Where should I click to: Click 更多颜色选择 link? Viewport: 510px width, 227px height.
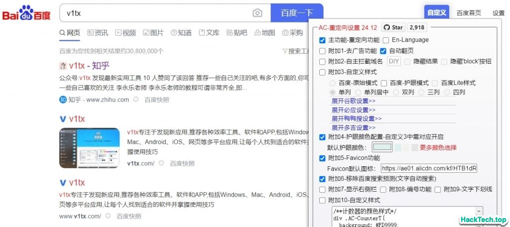click(x=438, y=148)
